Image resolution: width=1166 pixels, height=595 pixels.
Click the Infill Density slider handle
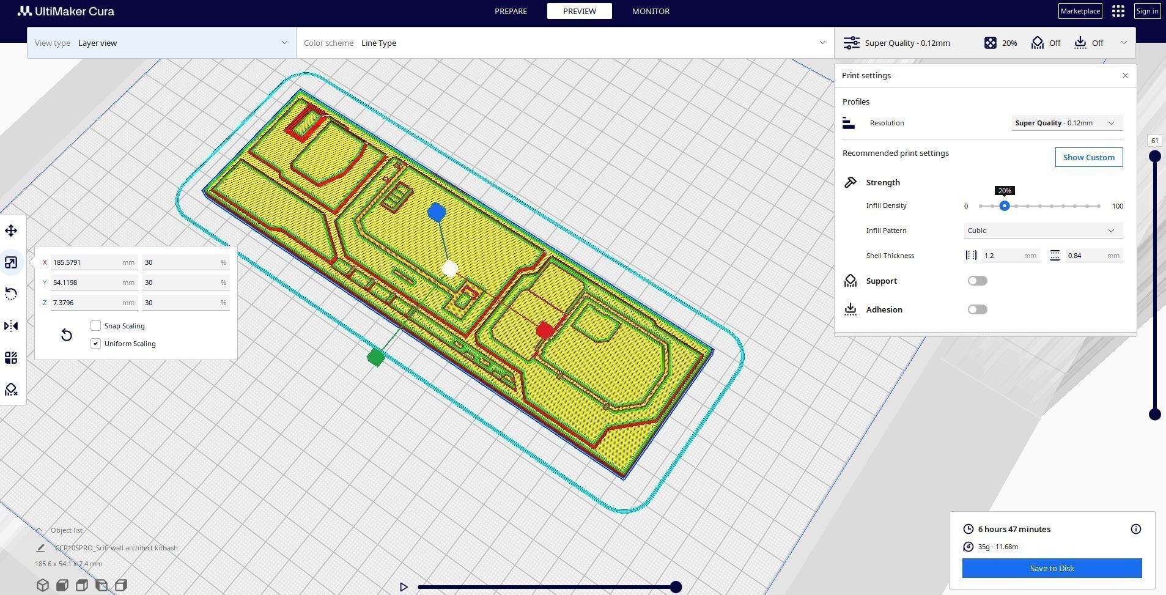pos(1005,206)
